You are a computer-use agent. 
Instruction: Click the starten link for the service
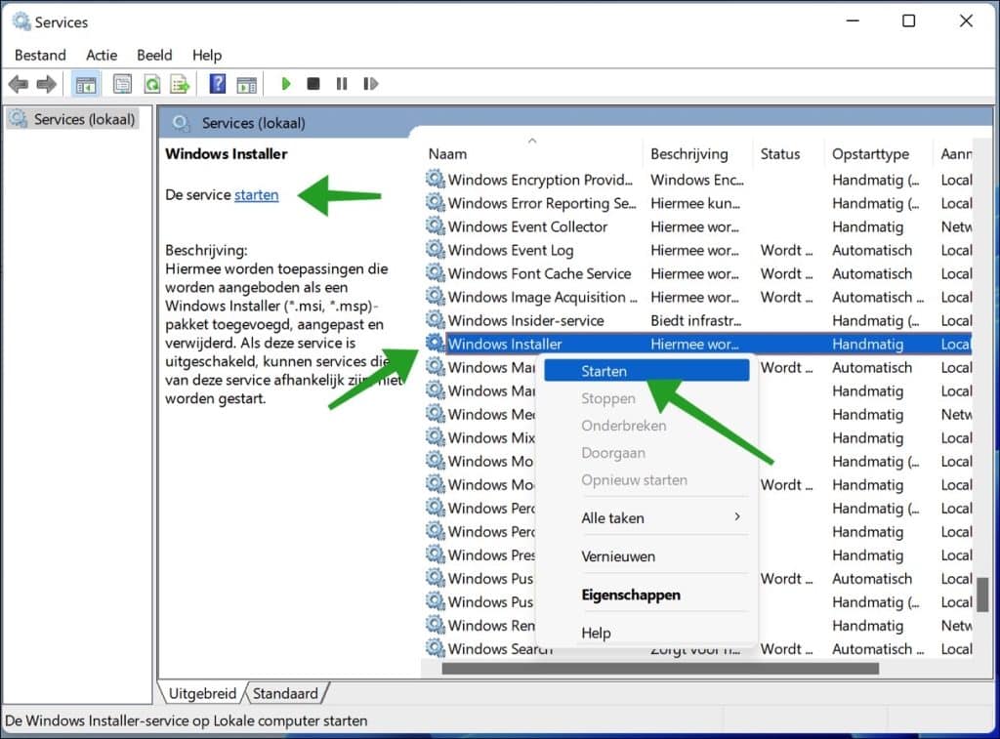click(x=255, y=195)
